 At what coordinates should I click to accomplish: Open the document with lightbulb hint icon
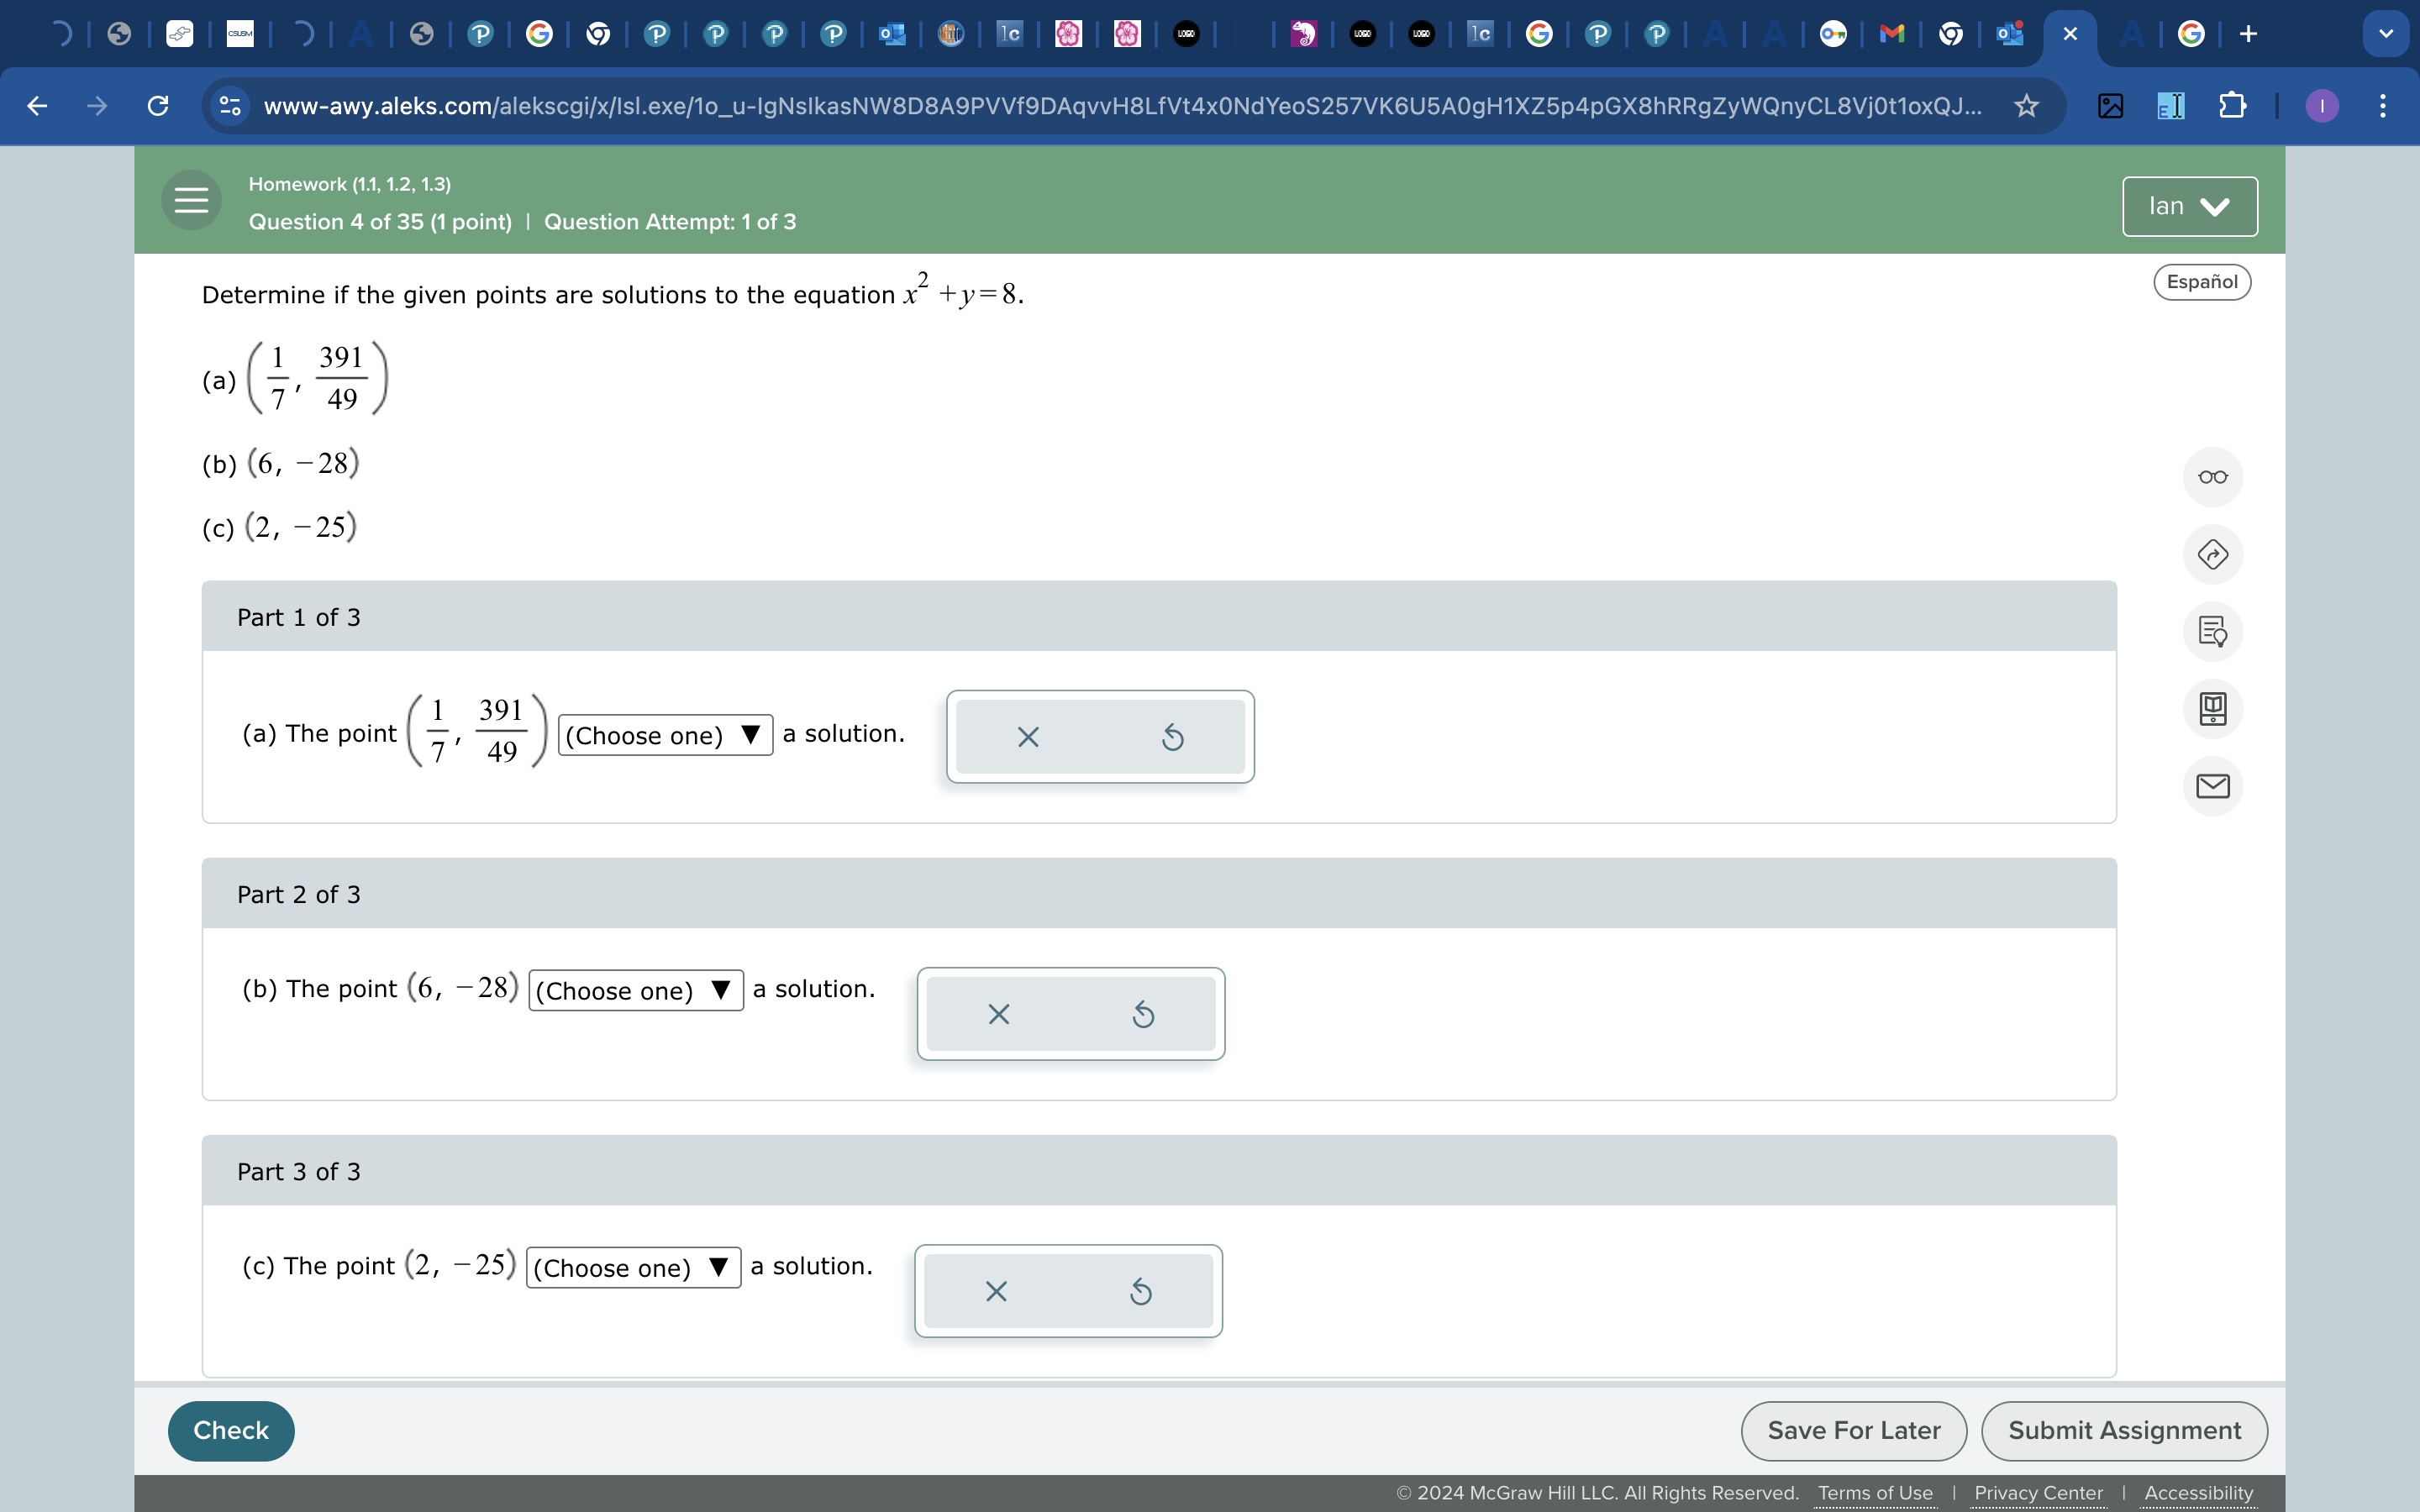[2213, 632]
